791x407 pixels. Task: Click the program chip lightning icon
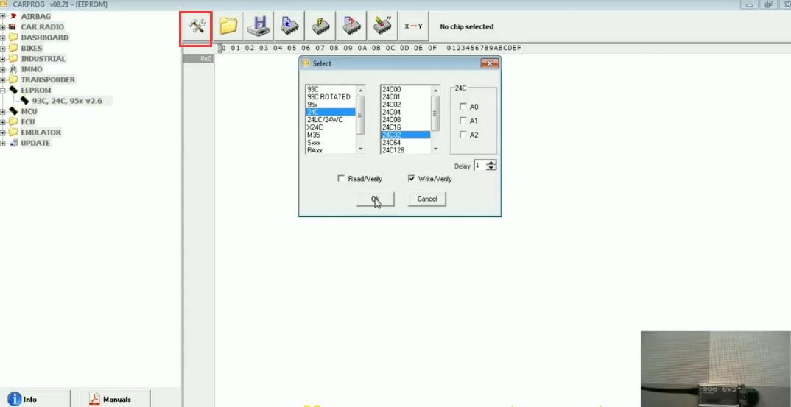click(320, 26)
